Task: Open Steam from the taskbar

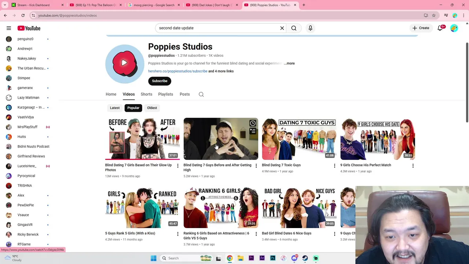Action: (305, 258)
